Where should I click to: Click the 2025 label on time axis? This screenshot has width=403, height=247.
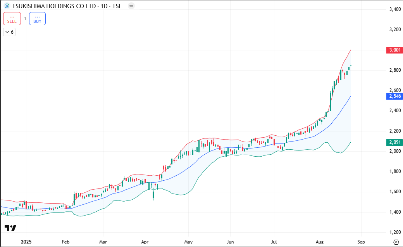26,242
